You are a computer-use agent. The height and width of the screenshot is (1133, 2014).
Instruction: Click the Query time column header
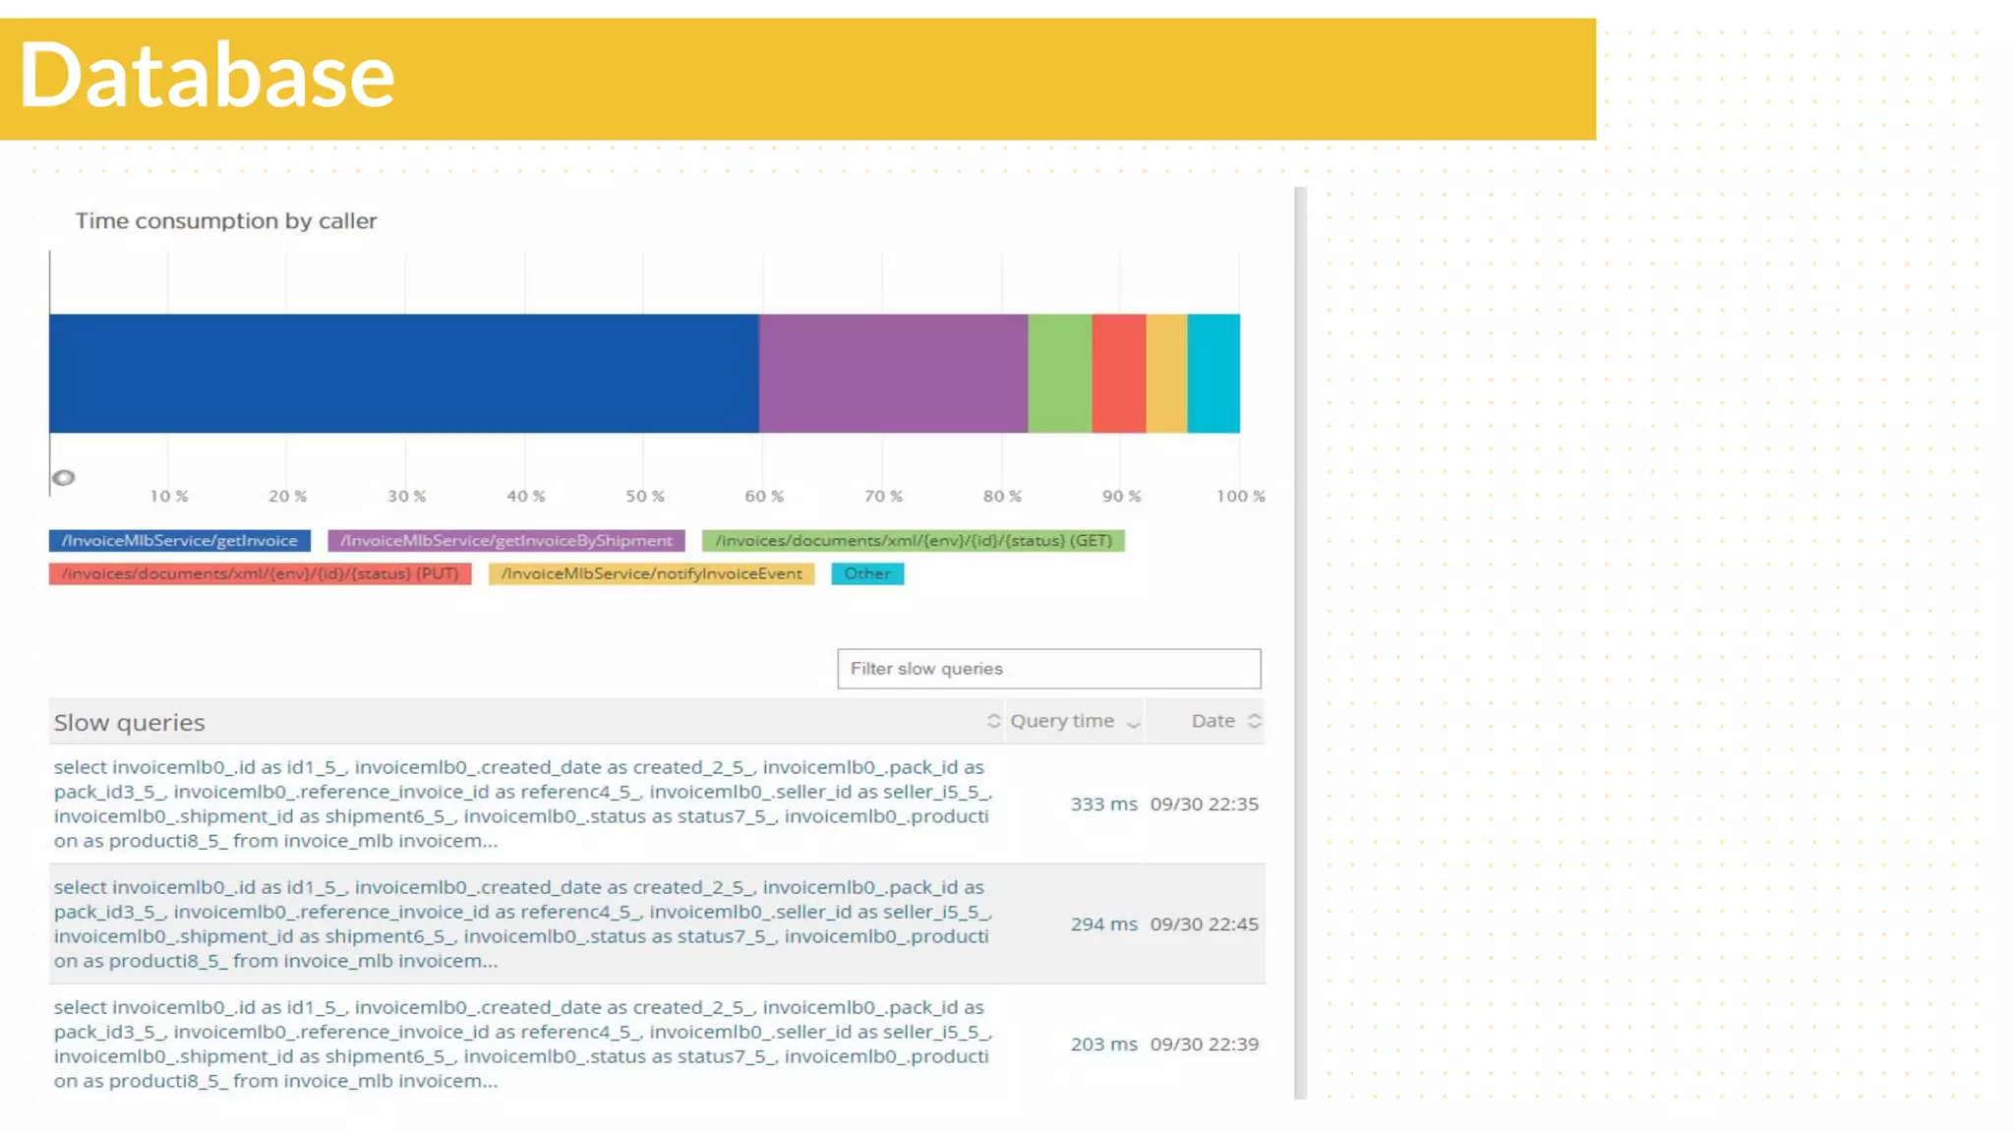click(1062, 721)
